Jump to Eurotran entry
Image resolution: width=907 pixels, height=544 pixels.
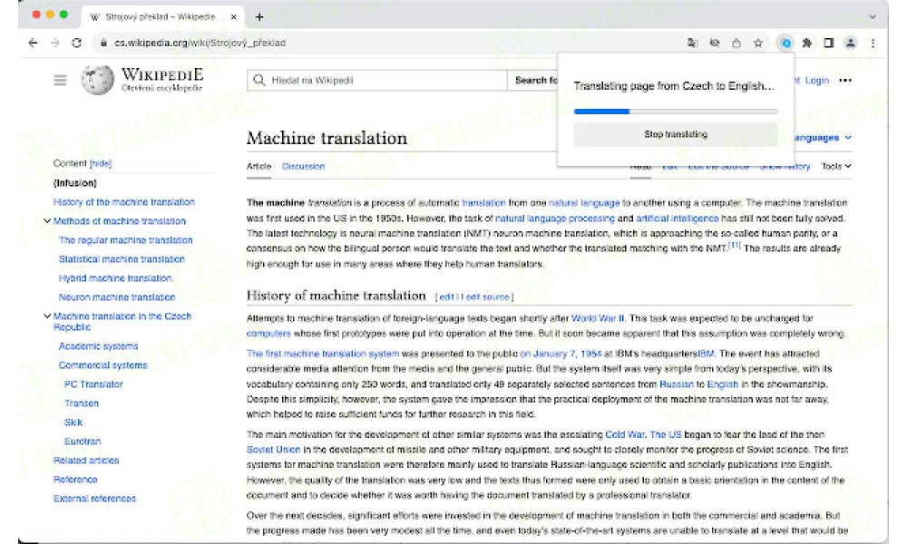pyautogui.click(x=83, y=442)
